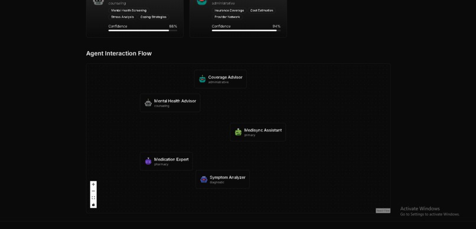Zoom in on the flow diagram
The width and height of the screenshot is (476, 229).
[93, 184]
